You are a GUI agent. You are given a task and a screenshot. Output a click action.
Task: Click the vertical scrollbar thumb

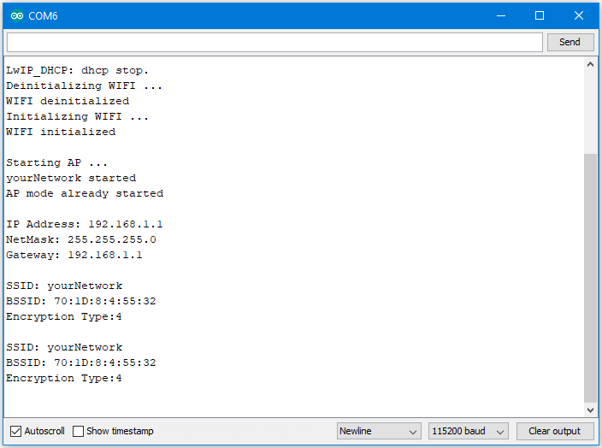(x=591, y=279)
